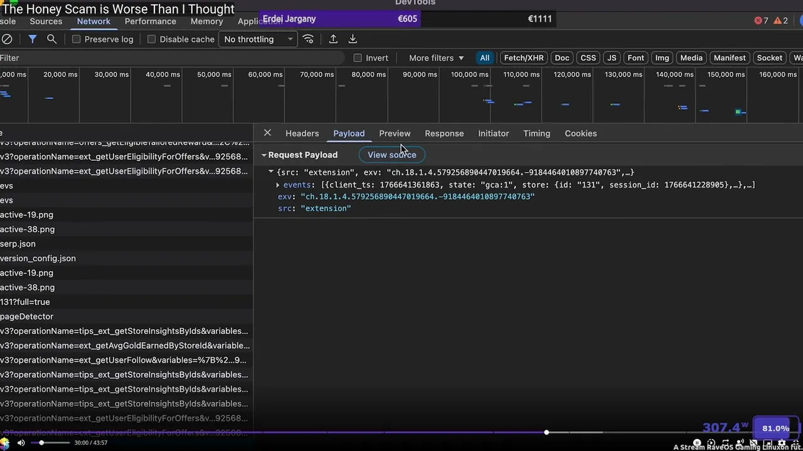
Task: Filter requests by Fetch/XHR
Action: pos(524,58)
